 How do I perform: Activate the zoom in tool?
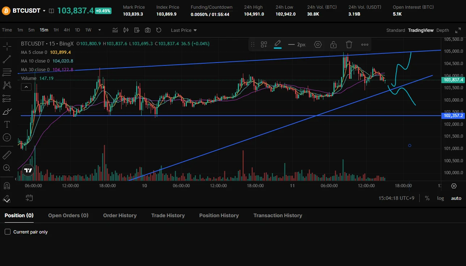tap(7, 168)
